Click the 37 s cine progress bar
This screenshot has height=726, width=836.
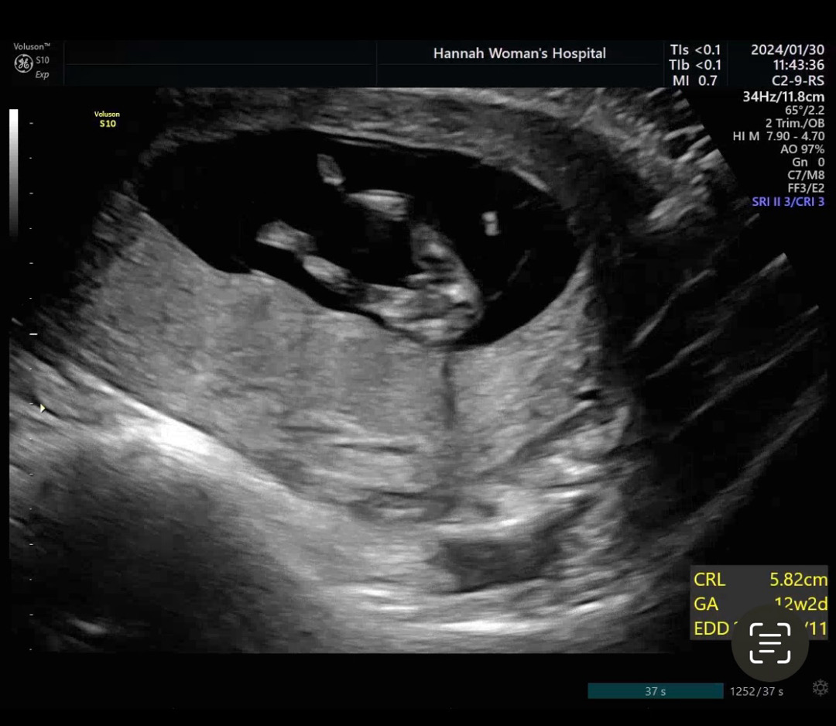[655, 691]
